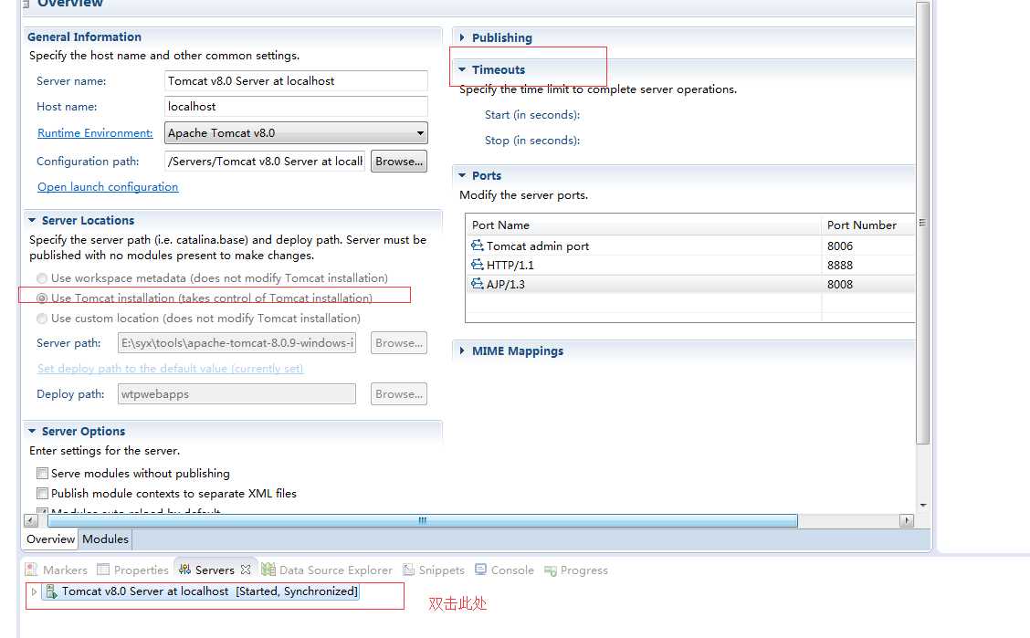Viewport: 1030px width, 638px height.
Task: Enable Serve modules without publishing
Action: 42,473
